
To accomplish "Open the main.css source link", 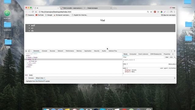I will pyautogui.click(x=172, y=64).
